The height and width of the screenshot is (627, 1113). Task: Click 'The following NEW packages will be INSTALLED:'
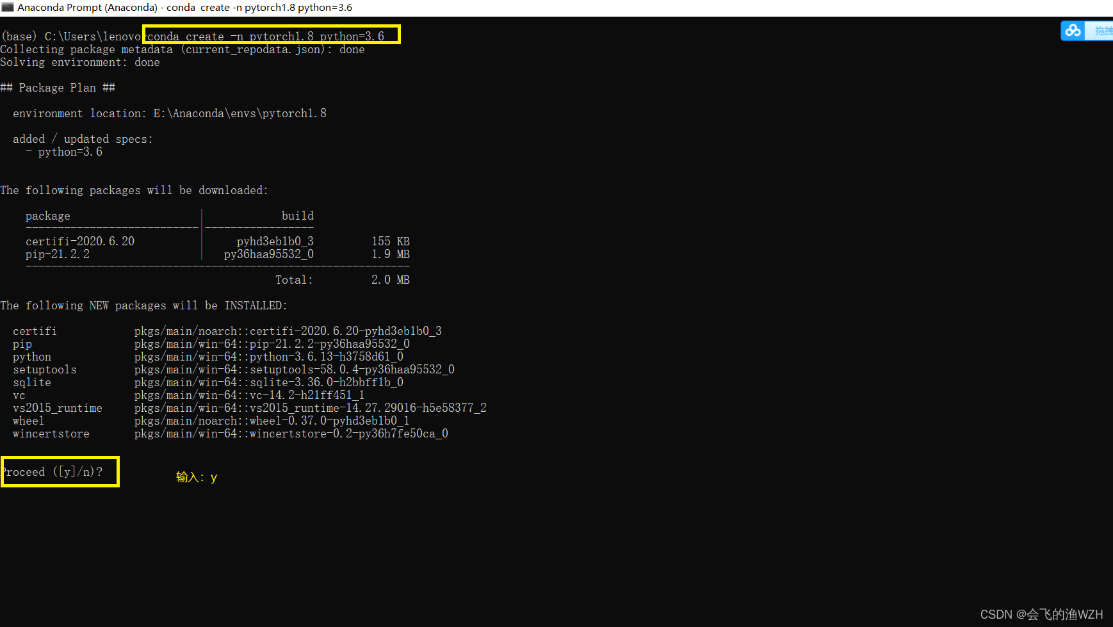pos(144,305)
